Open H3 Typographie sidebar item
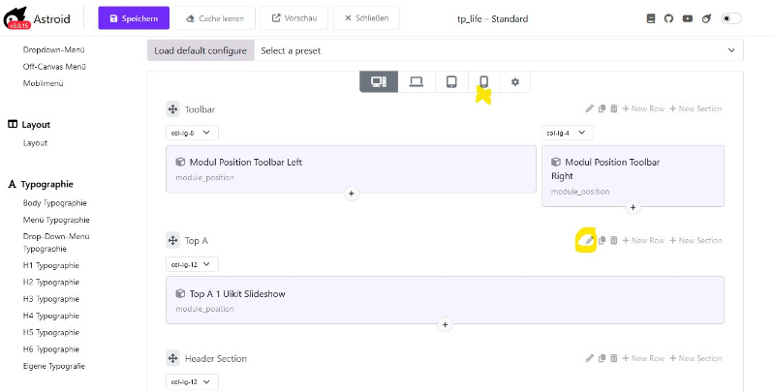Screen dimensions: 774x392 pos(50,299)
